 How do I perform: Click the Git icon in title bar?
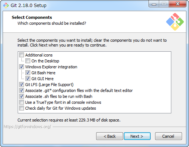pos(6,6)
